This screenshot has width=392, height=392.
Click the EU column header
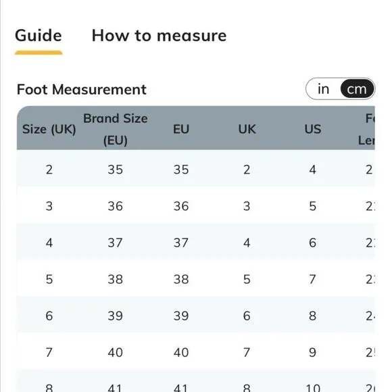(181, 129)
